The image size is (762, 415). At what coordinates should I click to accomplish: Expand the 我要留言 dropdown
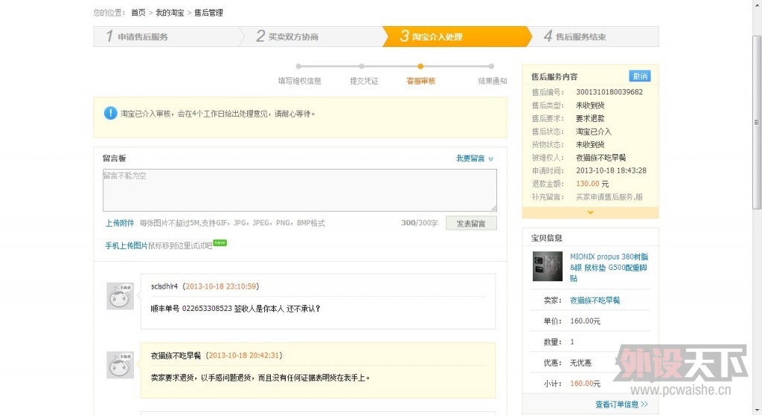point(474,158)
